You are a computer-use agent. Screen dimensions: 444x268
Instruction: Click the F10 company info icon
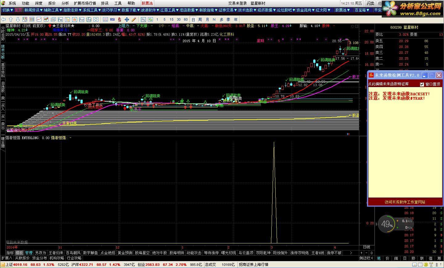coord(60,19)
